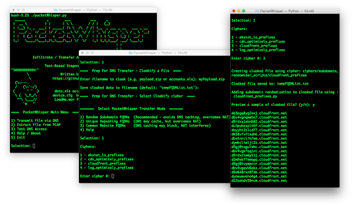The height and width of the screenshot is (205, 356).
Task: Close the right PacketWhisper window
Action: 234,11
